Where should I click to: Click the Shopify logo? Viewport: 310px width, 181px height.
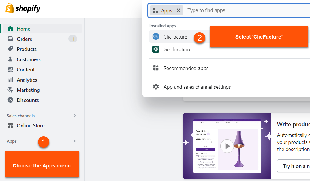click(x=23, y=8)
